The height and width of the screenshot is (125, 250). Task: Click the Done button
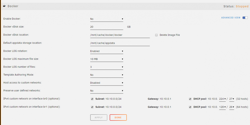pos(118,118)
